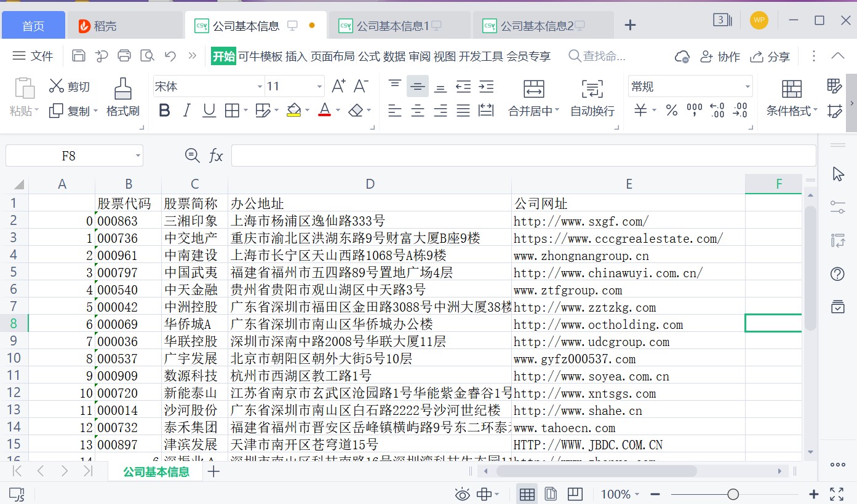The height and width of the screenshot is (504, 857).
Task: Apply cell borders icon
Action: tap(232, 111)
